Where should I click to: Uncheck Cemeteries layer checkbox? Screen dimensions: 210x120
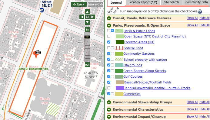109,94
